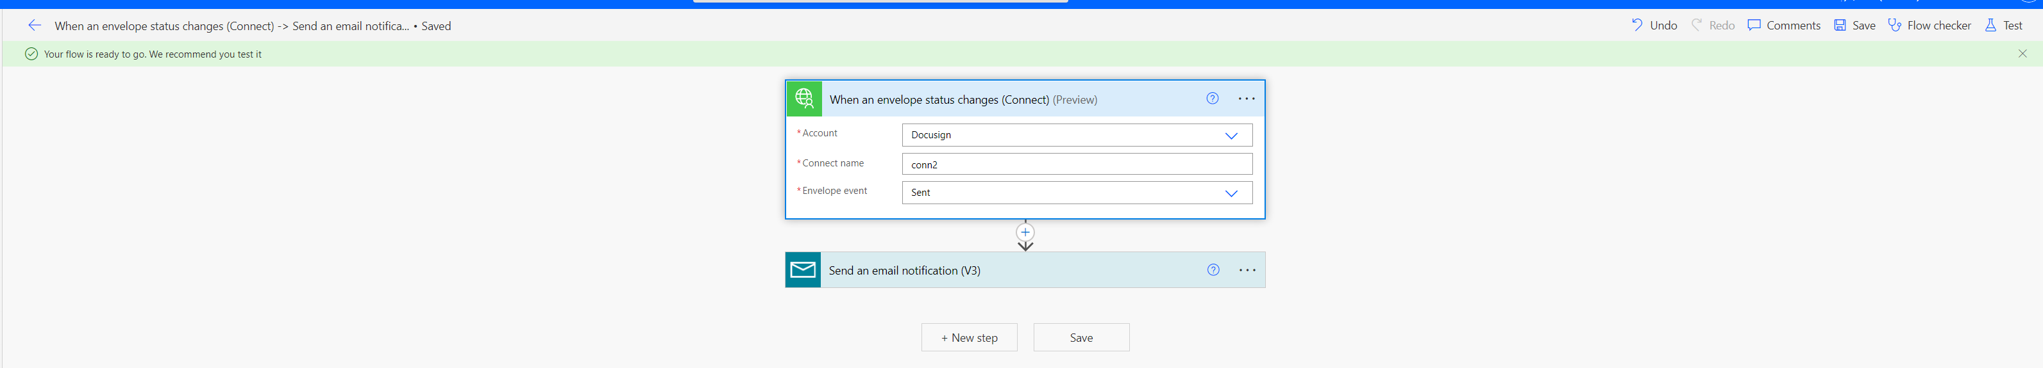The height and width of the screenshot is (368, 2043).
Task: Click the 'Your flow is ready to go' message
Action: pyautogui.click(x=153, y=54)
